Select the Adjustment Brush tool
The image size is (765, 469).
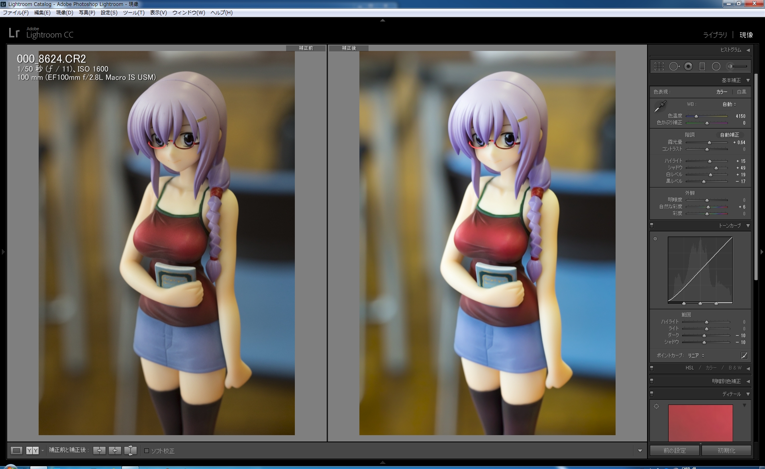click(x=737, y=66)
